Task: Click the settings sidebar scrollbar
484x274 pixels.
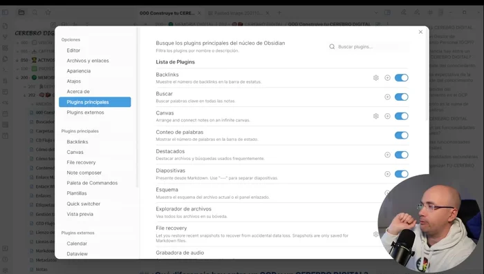Action: 137,107
